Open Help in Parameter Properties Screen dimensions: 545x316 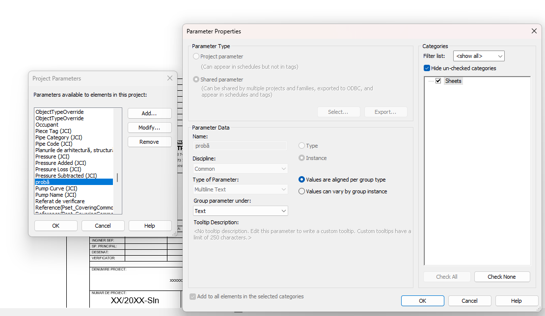pos(517,301)
